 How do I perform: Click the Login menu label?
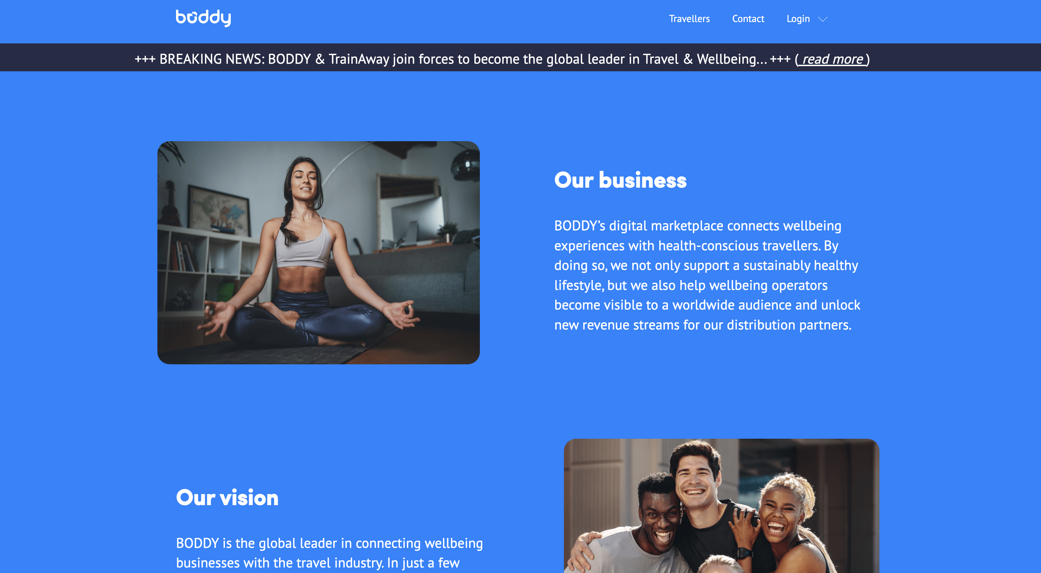(x=798, y=19)
